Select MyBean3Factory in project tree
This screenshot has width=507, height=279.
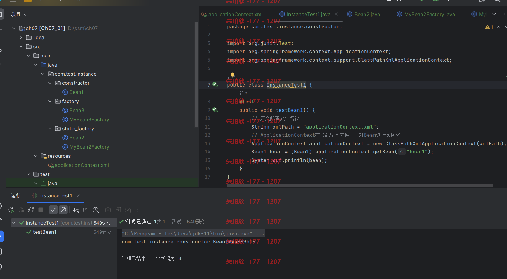[86, 119]
